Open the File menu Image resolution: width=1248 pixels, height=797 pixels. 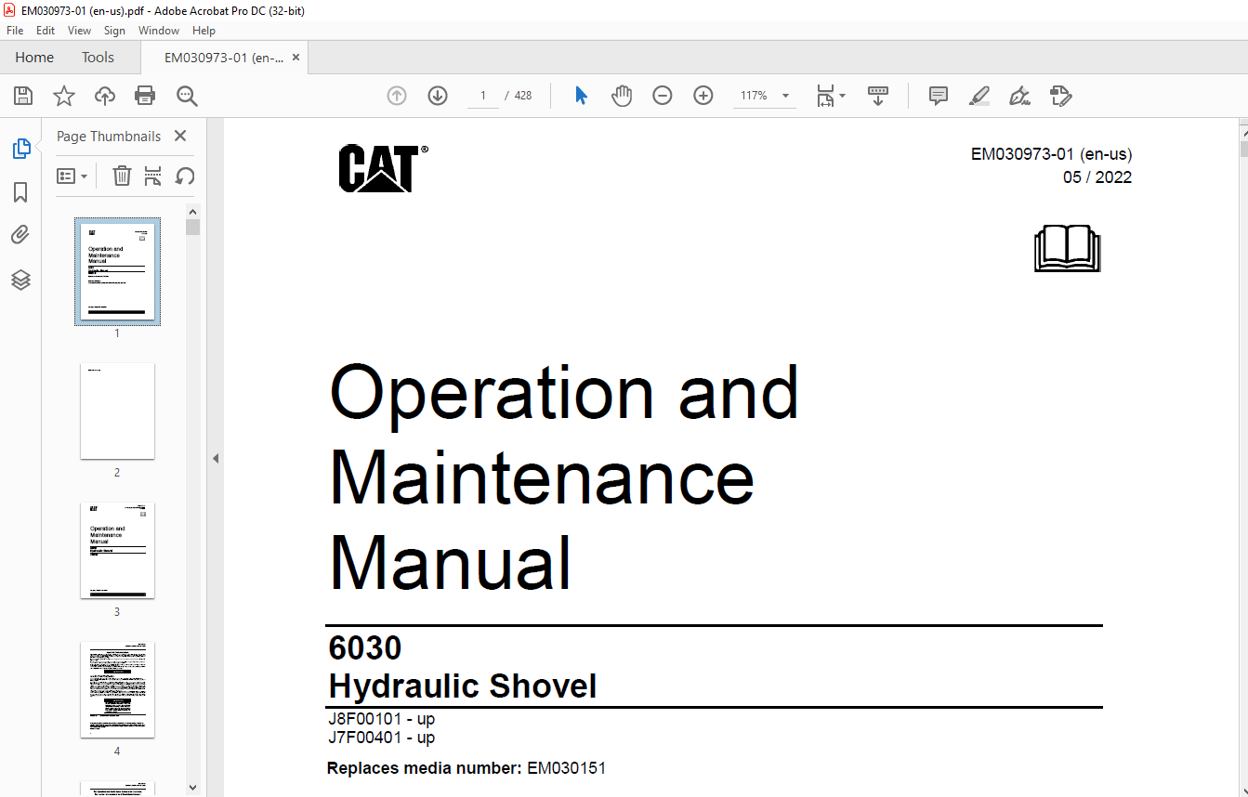pos(15,31)
